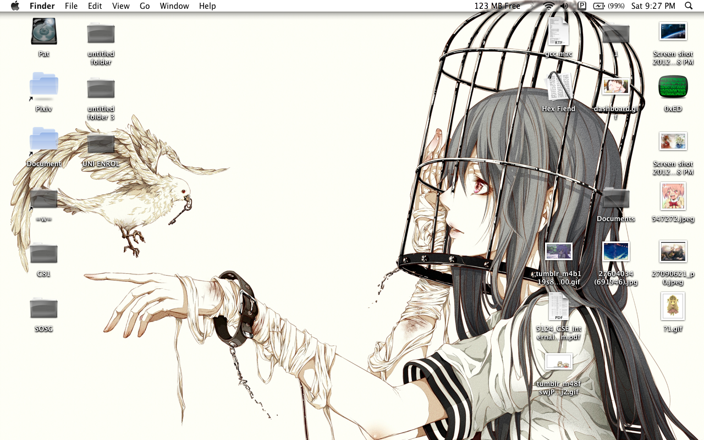The height and width of the screenshot is (440, 704).
Task: Select the dashboard.gif image thumbnail
Action: tap(616, 86)
